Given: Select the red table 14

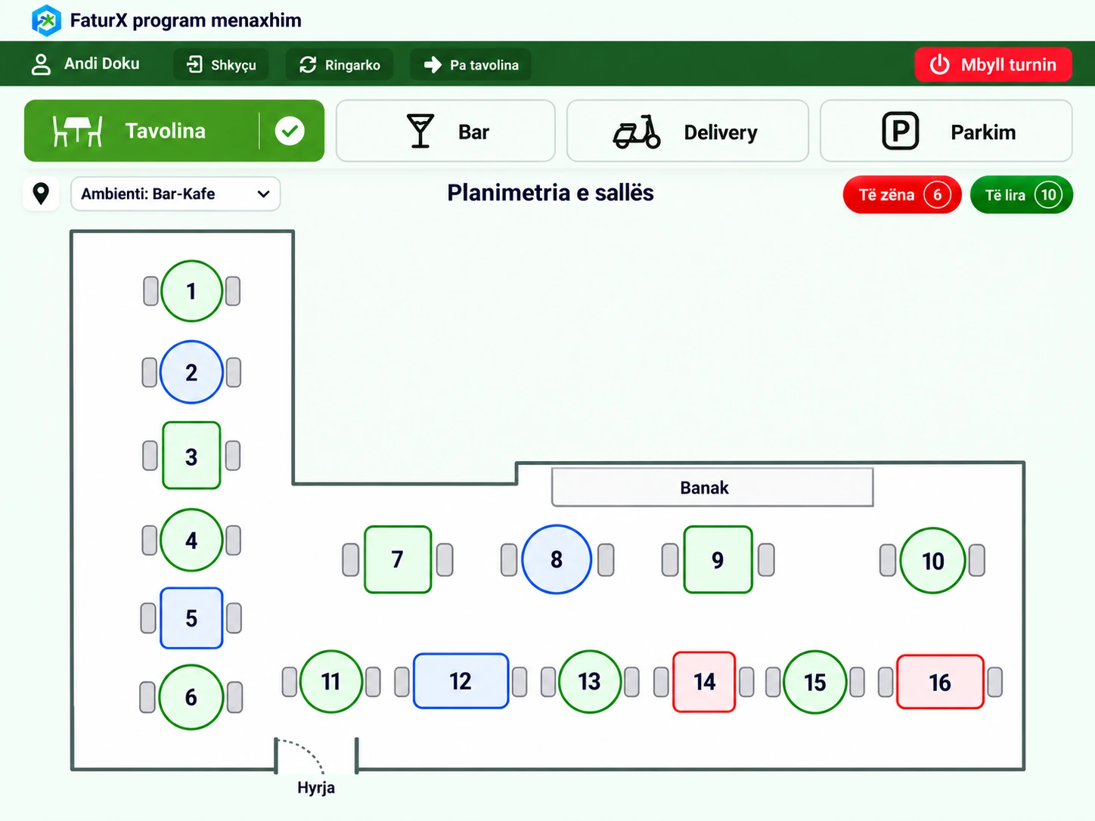Looking at the screenshot, I should coord(704,682).
